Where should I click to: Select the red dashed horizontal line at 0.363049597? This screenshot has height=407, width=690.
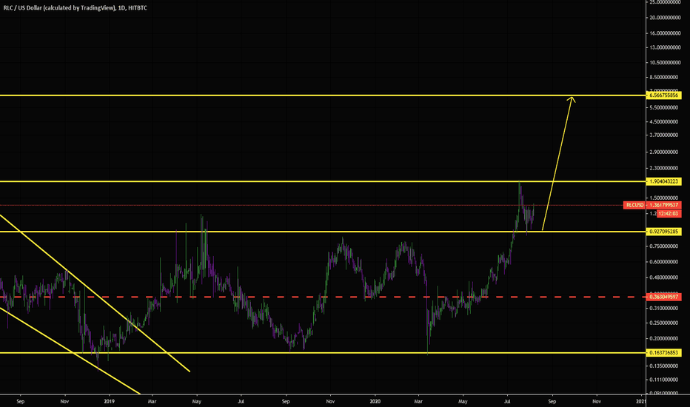[323, 297]
